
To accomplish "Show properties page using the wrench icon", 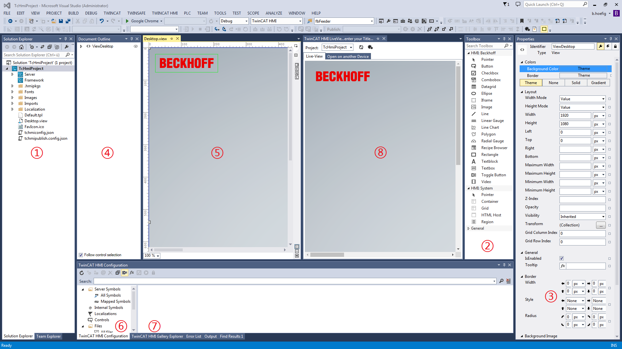I will coord(601,46).
